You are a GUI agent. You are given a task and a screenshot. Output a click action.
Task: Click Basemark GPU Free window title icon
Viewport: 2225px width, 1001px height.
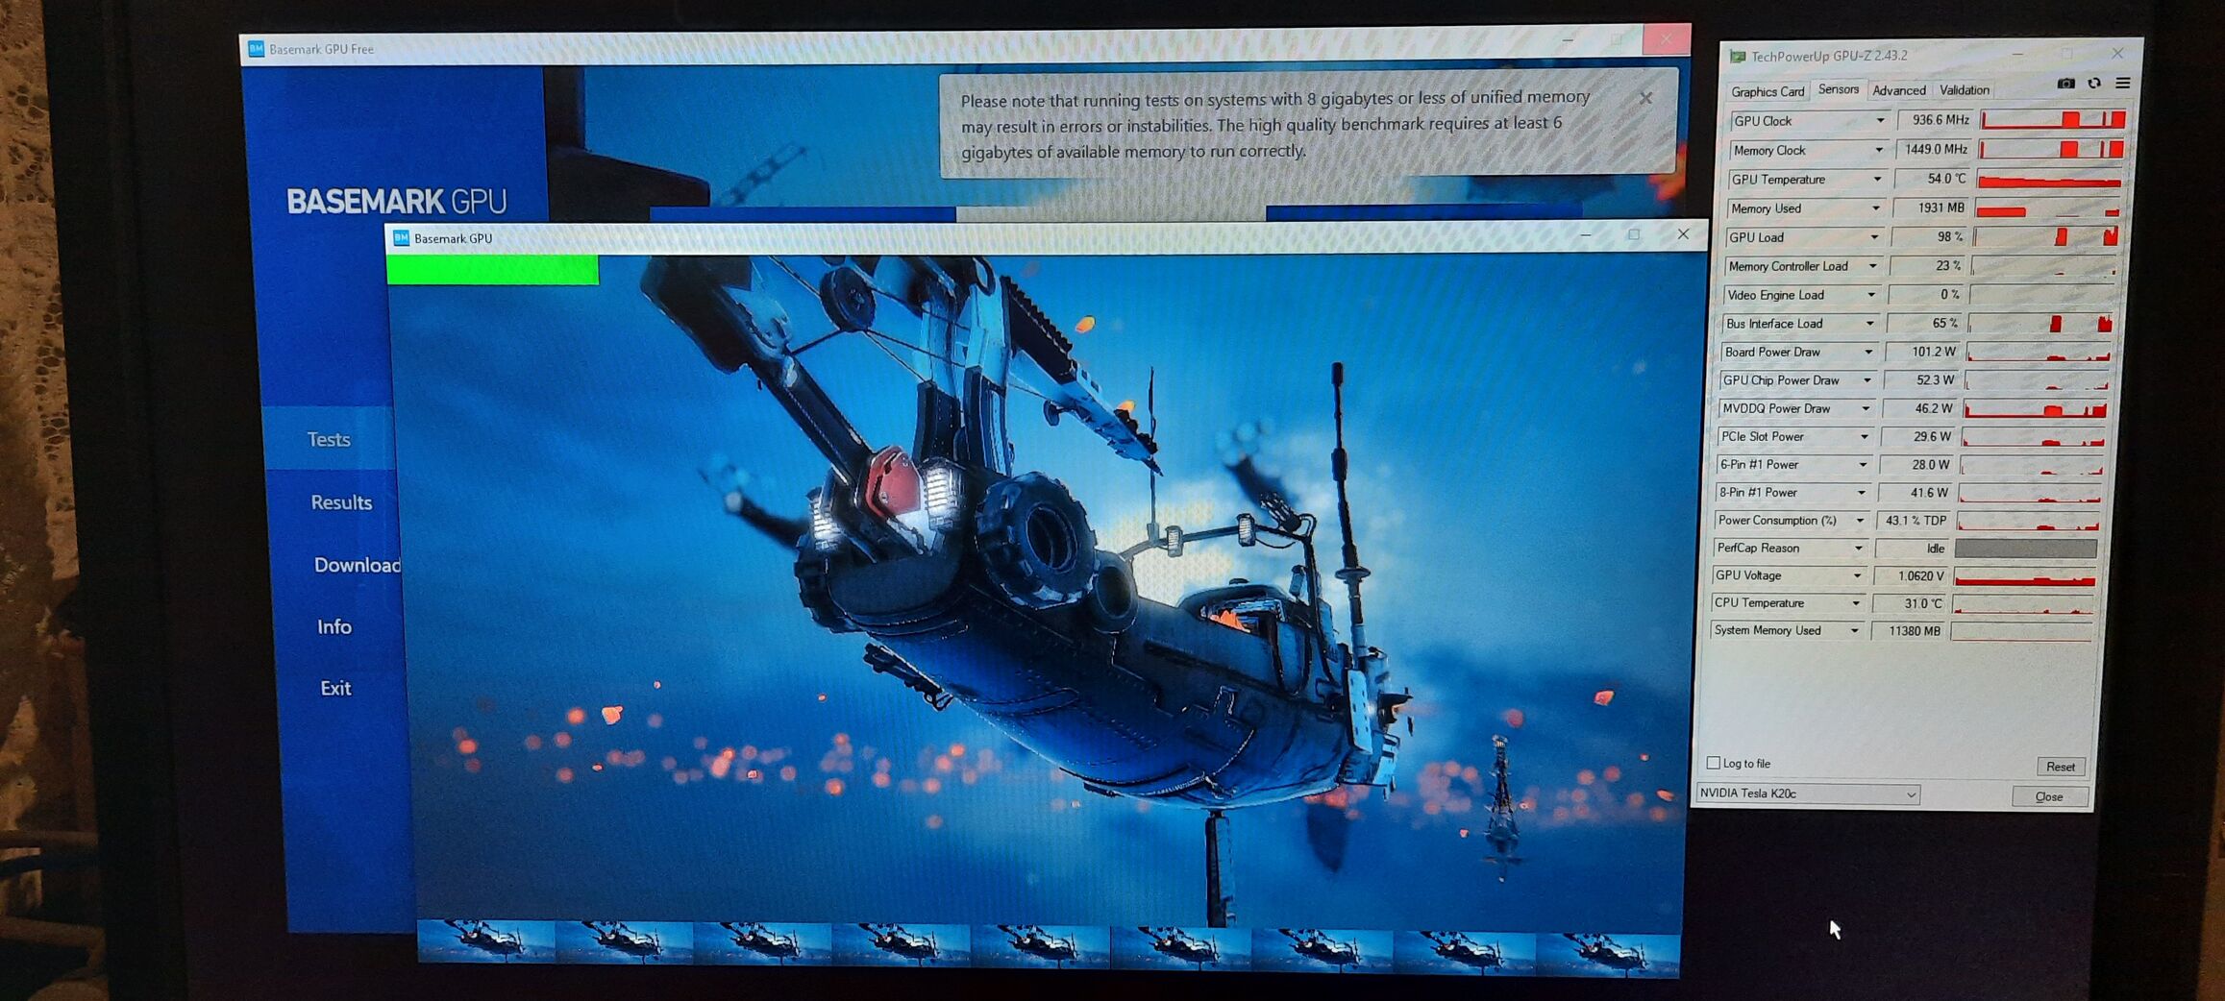(x=257, y=49)
